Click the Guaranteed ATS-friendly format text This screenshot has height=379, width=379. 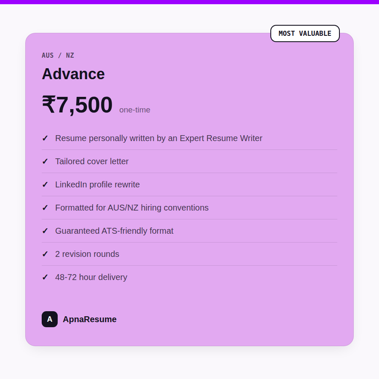coord(114,231)
